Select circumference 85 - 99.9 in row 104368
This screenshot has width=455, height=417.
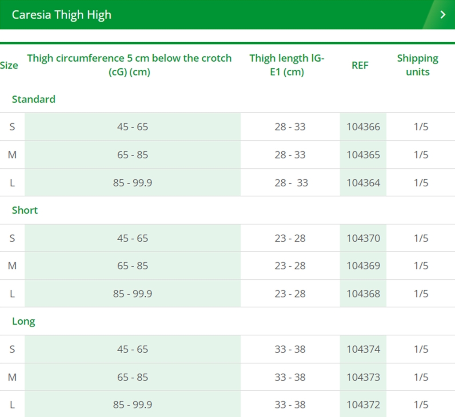(132, 294)
